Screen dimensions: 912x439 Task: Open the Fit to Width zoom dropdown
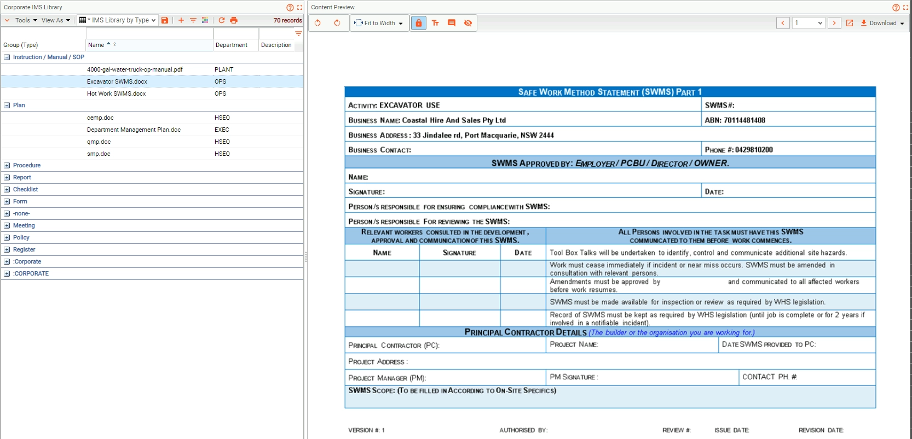[x=379, y=23]
